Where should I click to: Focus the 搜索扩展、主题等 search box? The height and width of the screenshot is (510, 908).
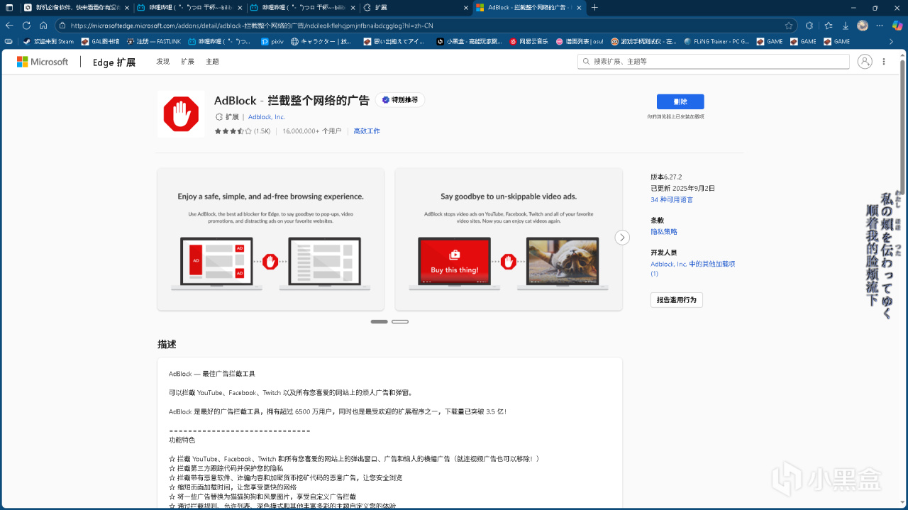[x=713, y=62]
